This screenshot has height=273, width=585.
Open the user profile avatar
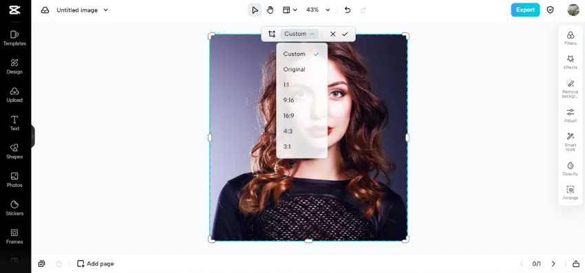pos(573,10)
